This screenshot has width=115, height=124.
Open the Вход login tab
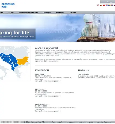click(x=108, y=2)
